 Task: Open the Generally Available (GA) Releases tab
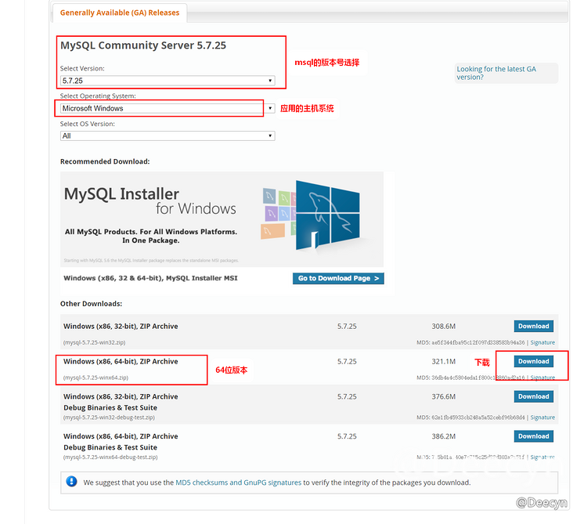click(x=120, y=13)
